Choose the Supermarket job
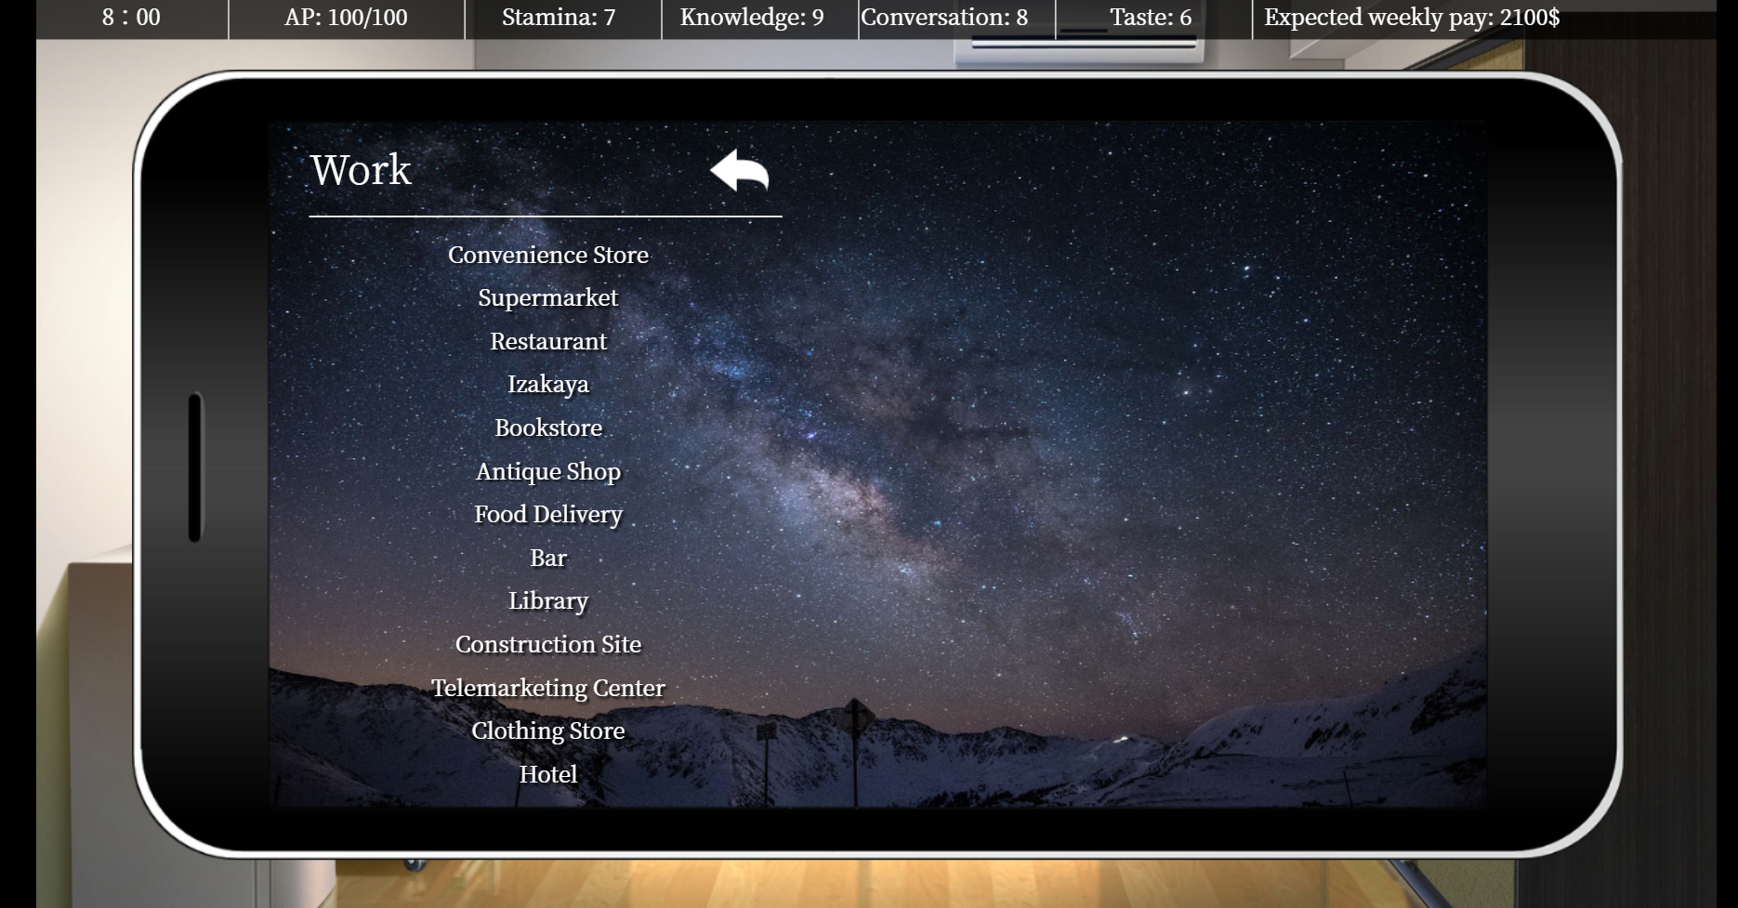This screenshot has width=1738, height=908. click(547, 298)
